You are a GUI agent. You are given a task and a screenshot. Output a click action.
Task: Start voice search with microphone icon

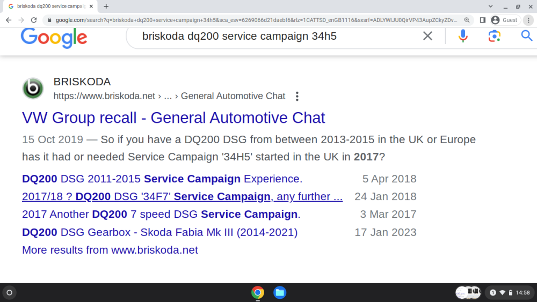[463, 36]
